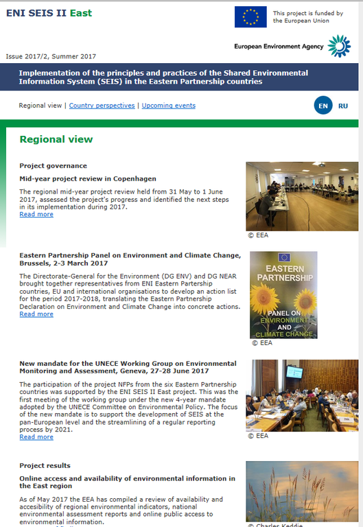Click the Regional view section heading
Image resolution: width=363 pixels, height=527 pixels.
pos(56,139)
